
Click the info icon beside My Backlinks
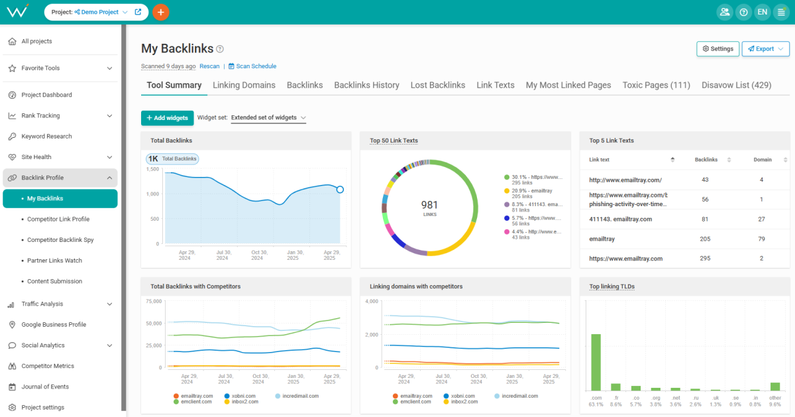coord(220,49)
